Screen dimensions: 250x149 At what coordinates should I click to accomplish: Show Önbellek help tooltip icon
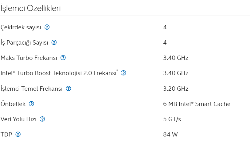tap(31, 104)
